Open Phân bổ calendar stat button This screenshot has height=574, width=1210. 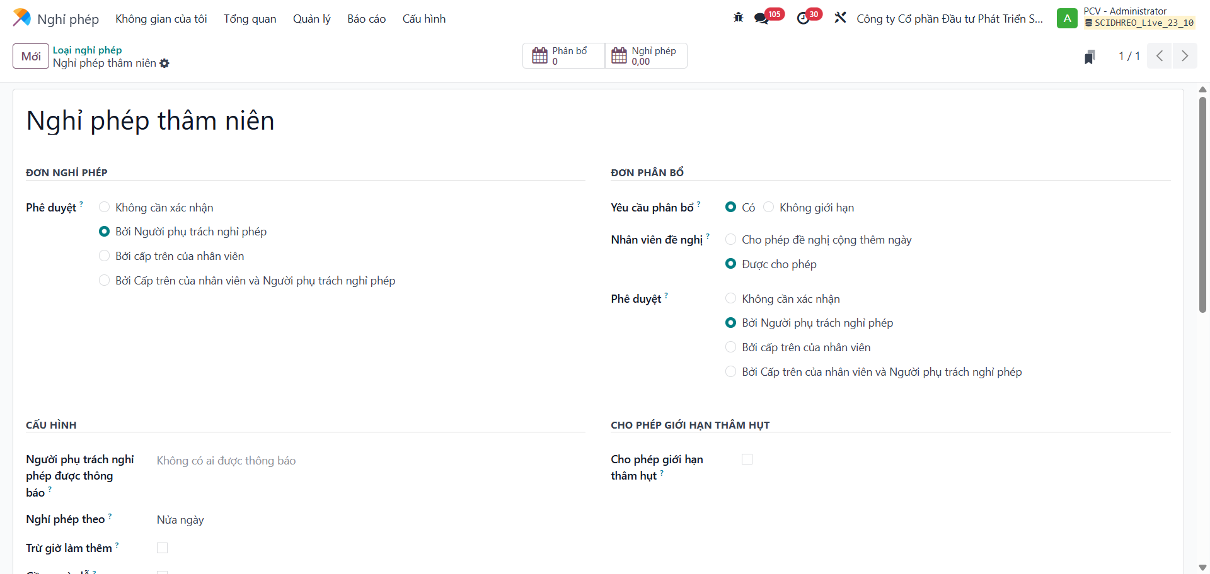[x=563, y=56]
